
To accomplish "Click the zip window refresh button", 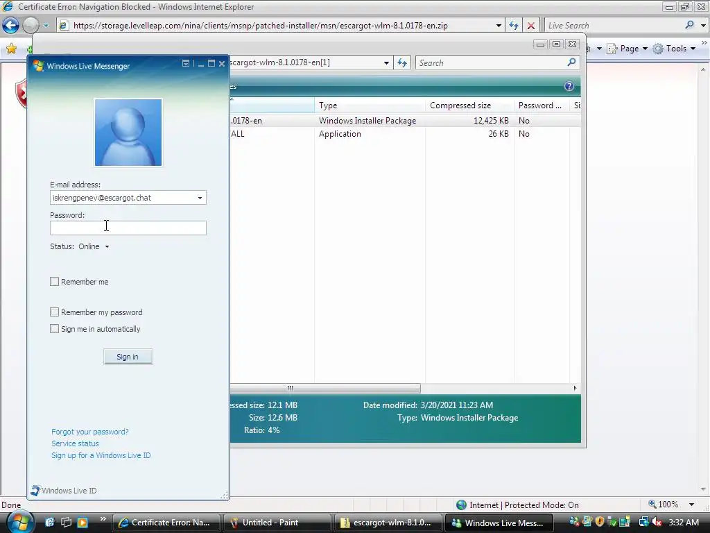I will click(402, 63).
